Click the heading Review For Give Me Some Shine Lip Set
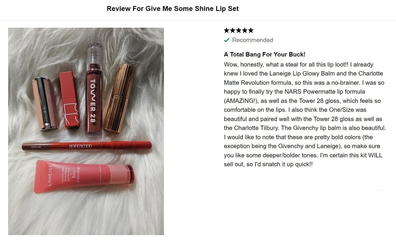Viewport: 396px width, 242px height. point(173,9)
